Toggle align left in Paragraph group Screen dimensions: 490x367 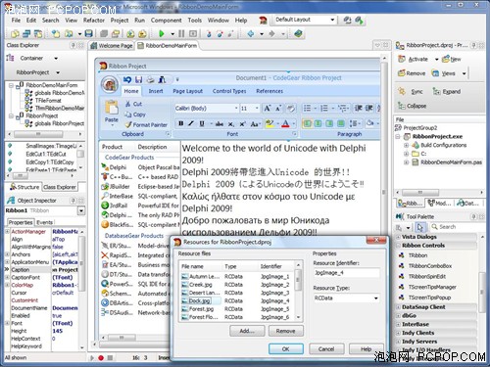pos(307,123)
